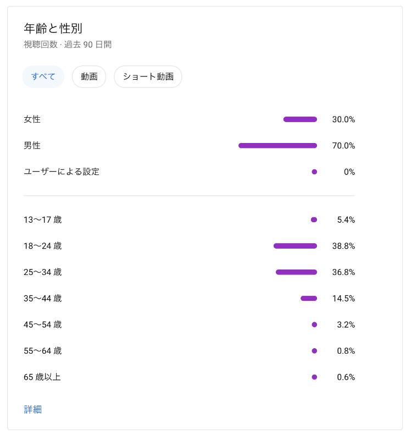Switch to the ショート動画 filter chip
411x440 pixels.
tap(148, 76)
